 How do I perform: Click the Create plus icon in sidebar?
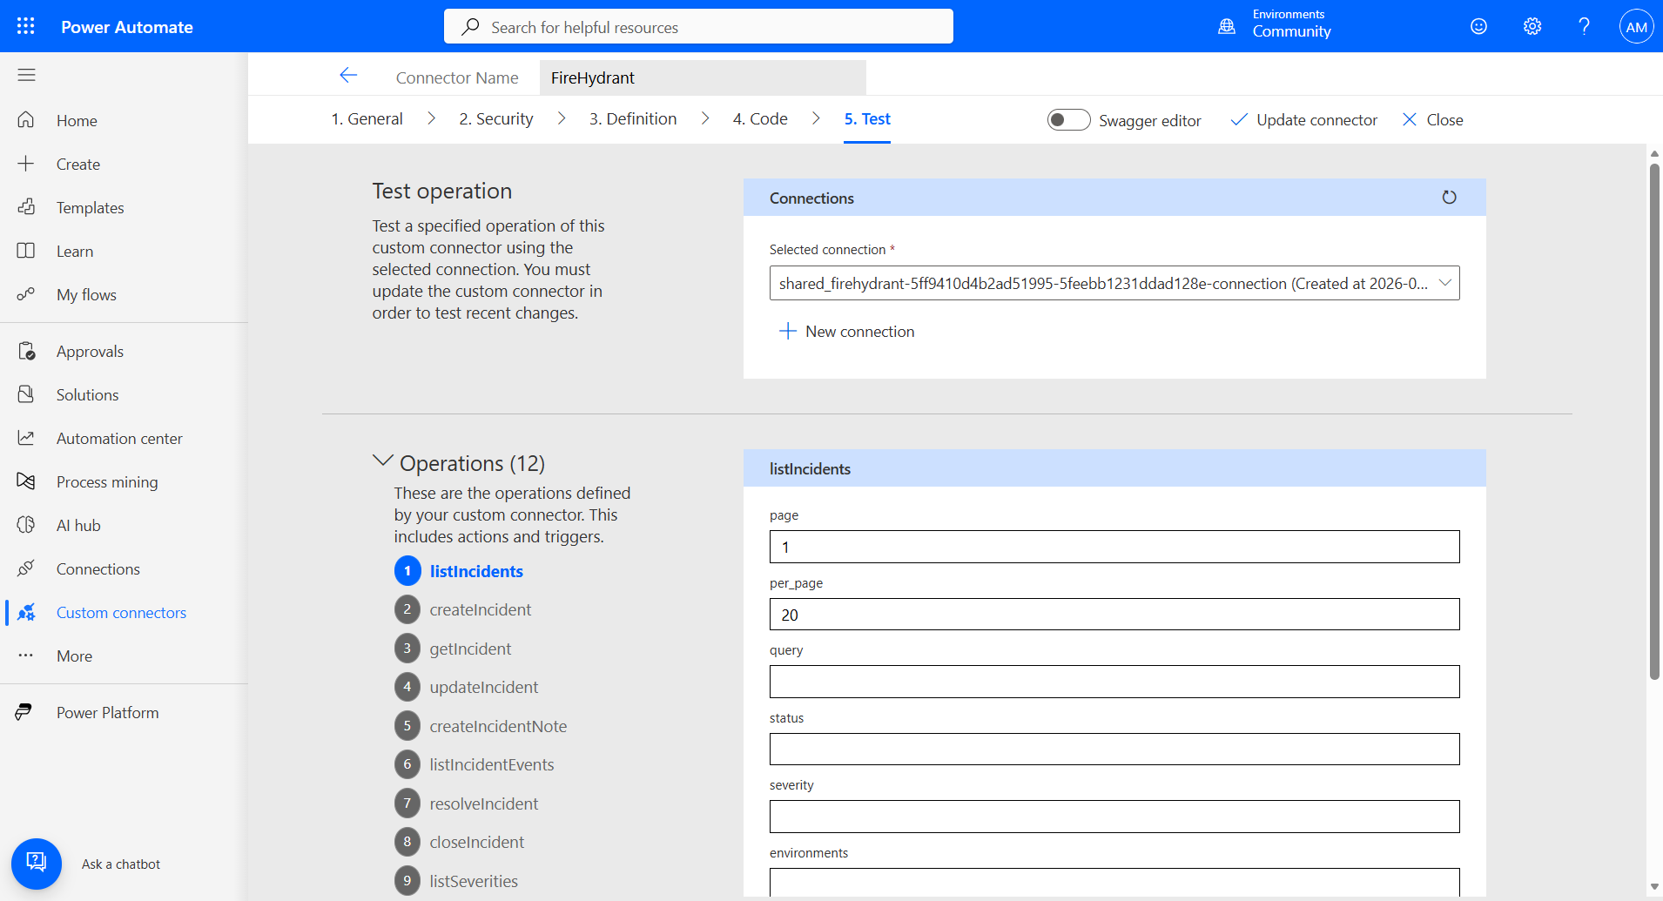(26, 164)
